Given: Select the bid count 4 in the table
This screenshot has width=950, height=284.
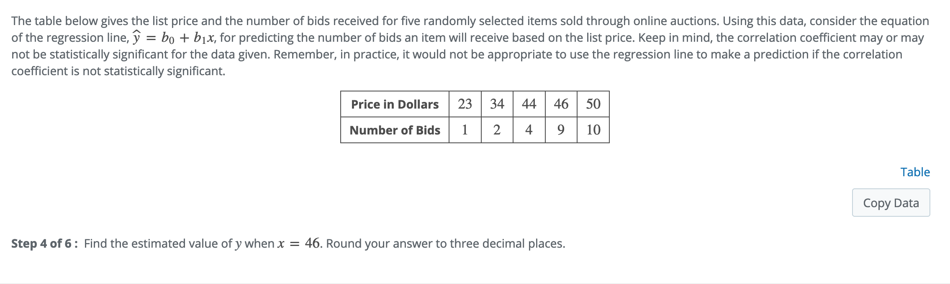Looking at the screenshot, I should coord(528,130).
